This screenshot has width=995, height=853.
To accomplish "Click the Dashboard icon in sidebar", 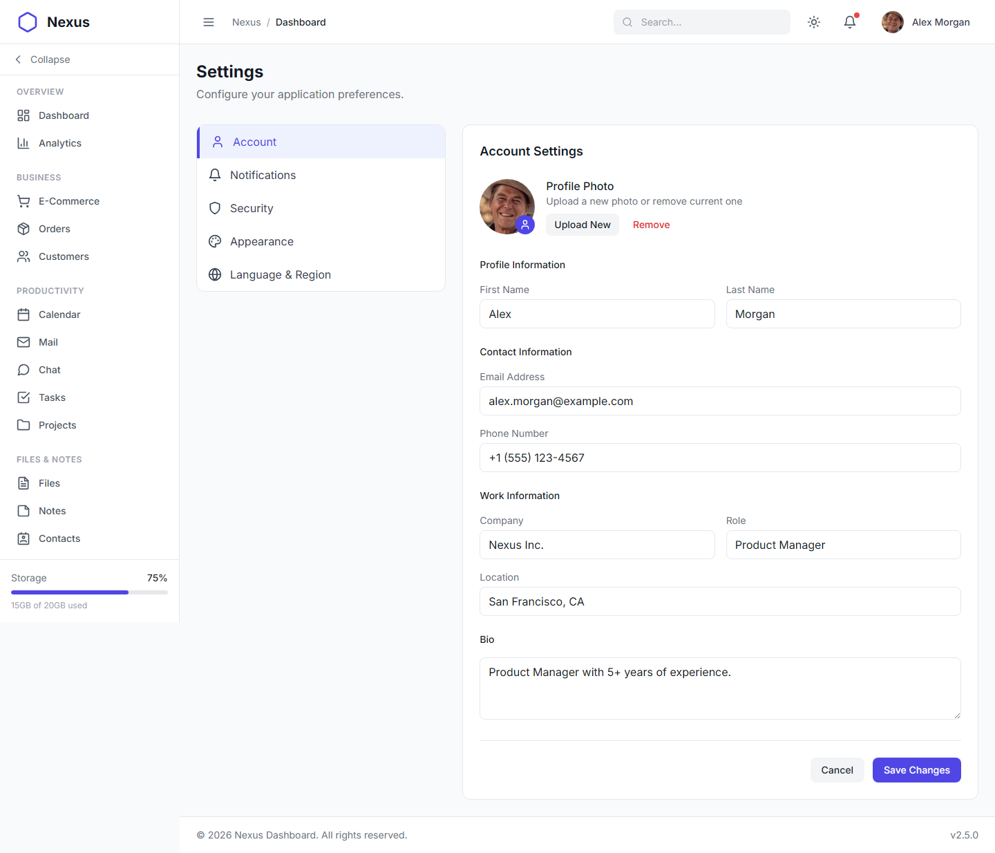I will pyautogui.click(x=23, y=115).
